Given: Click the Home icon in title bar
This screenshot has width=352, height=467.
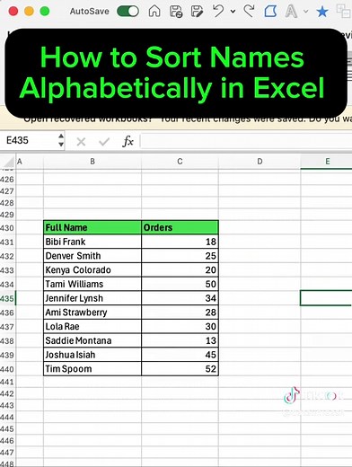Looking at the screenshot, I should tap(154, 12).
